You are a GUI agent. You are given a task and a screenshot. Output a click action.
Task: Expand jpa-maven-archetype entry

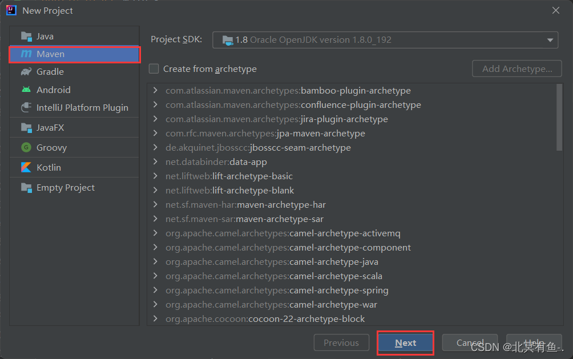[155, 133]
